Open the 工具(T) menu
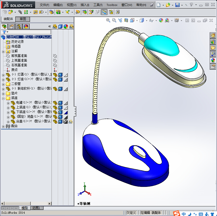The image size is (217, 216). click(x=98, y=5)
